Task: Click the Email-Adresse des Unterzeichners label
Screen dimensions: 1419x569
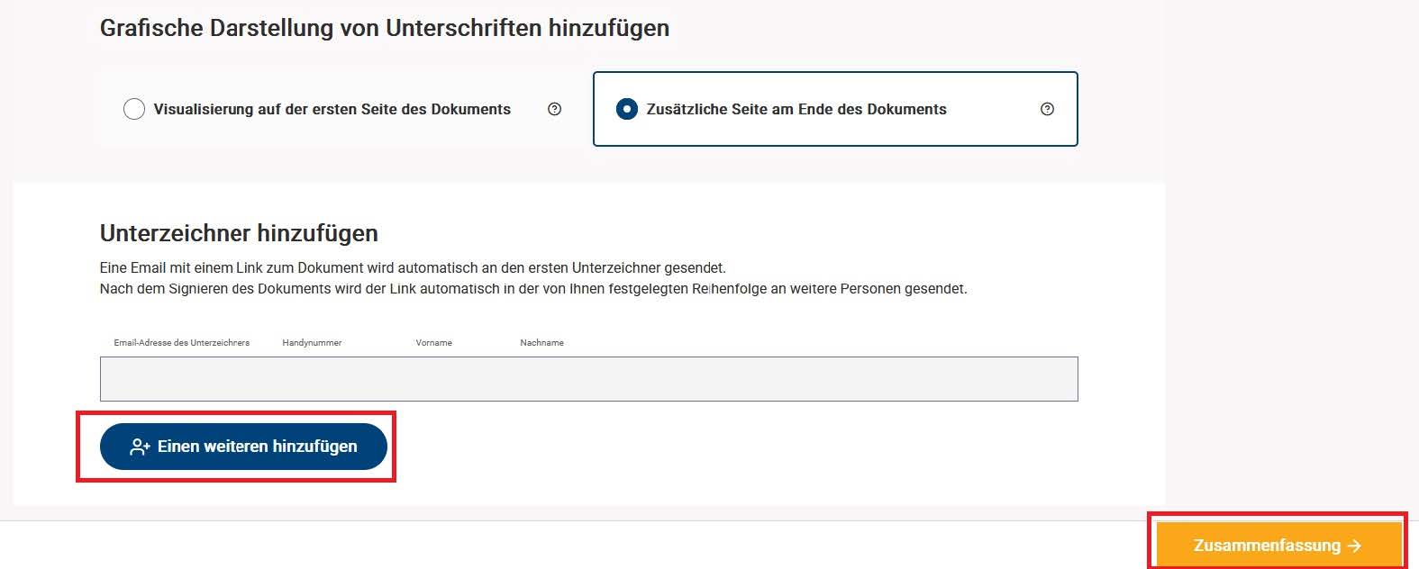Action: click(182, 343)
